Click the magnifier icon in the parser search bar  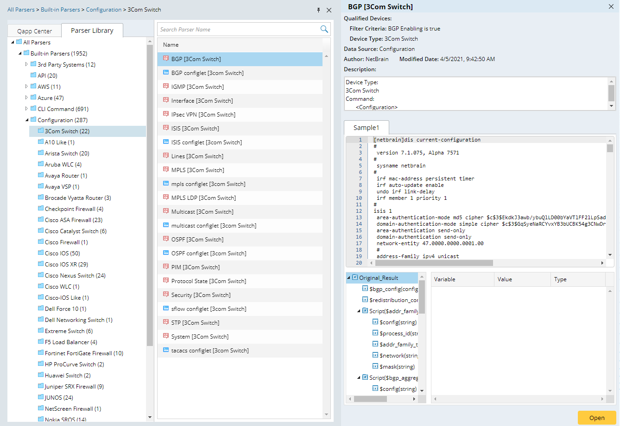[324, 29]
